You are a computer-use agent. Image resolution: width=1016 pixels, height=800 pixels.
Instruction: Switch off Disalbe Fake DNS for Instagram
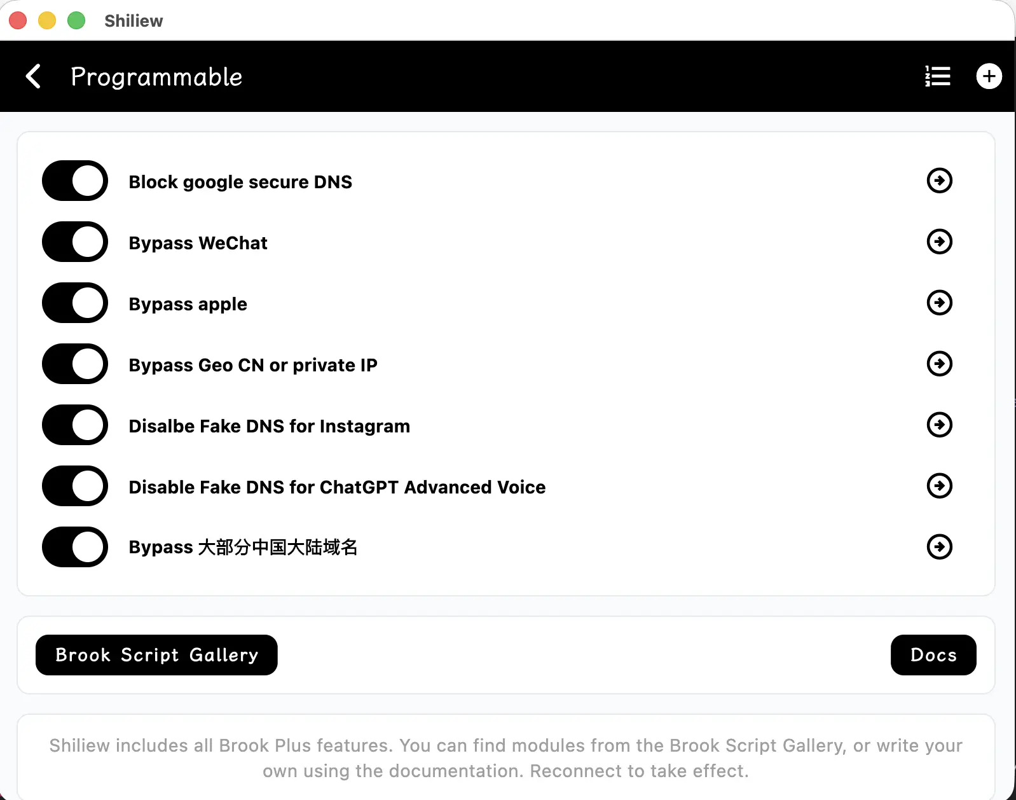click(75, 425)
